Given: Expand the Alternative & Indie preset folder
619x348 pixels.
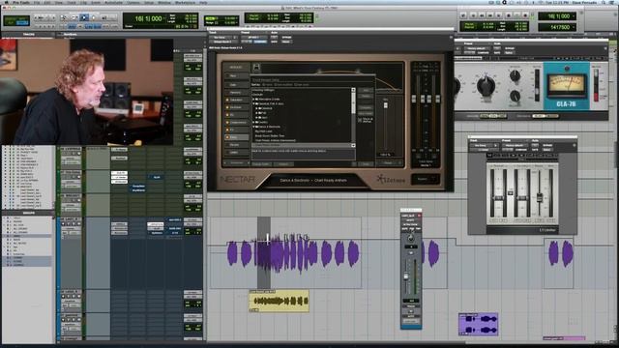Looking at the screenshot, I should [x=254, y=99].
